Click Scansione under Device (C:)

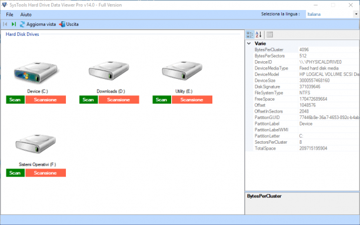coord(45,100)
